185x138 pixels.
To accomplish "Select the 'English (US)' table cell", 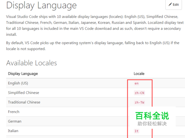I will click(x=18, y=83).
